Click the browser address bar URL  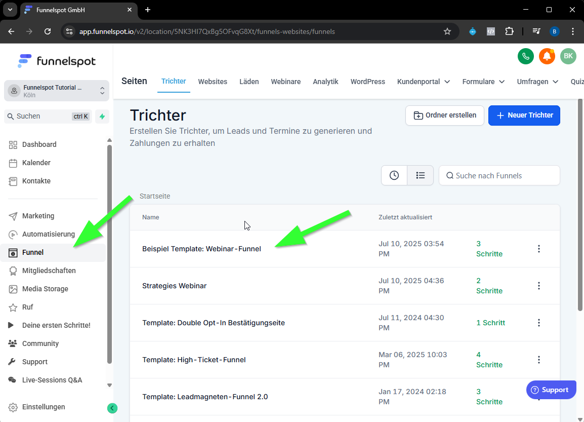tap(206, 32)
